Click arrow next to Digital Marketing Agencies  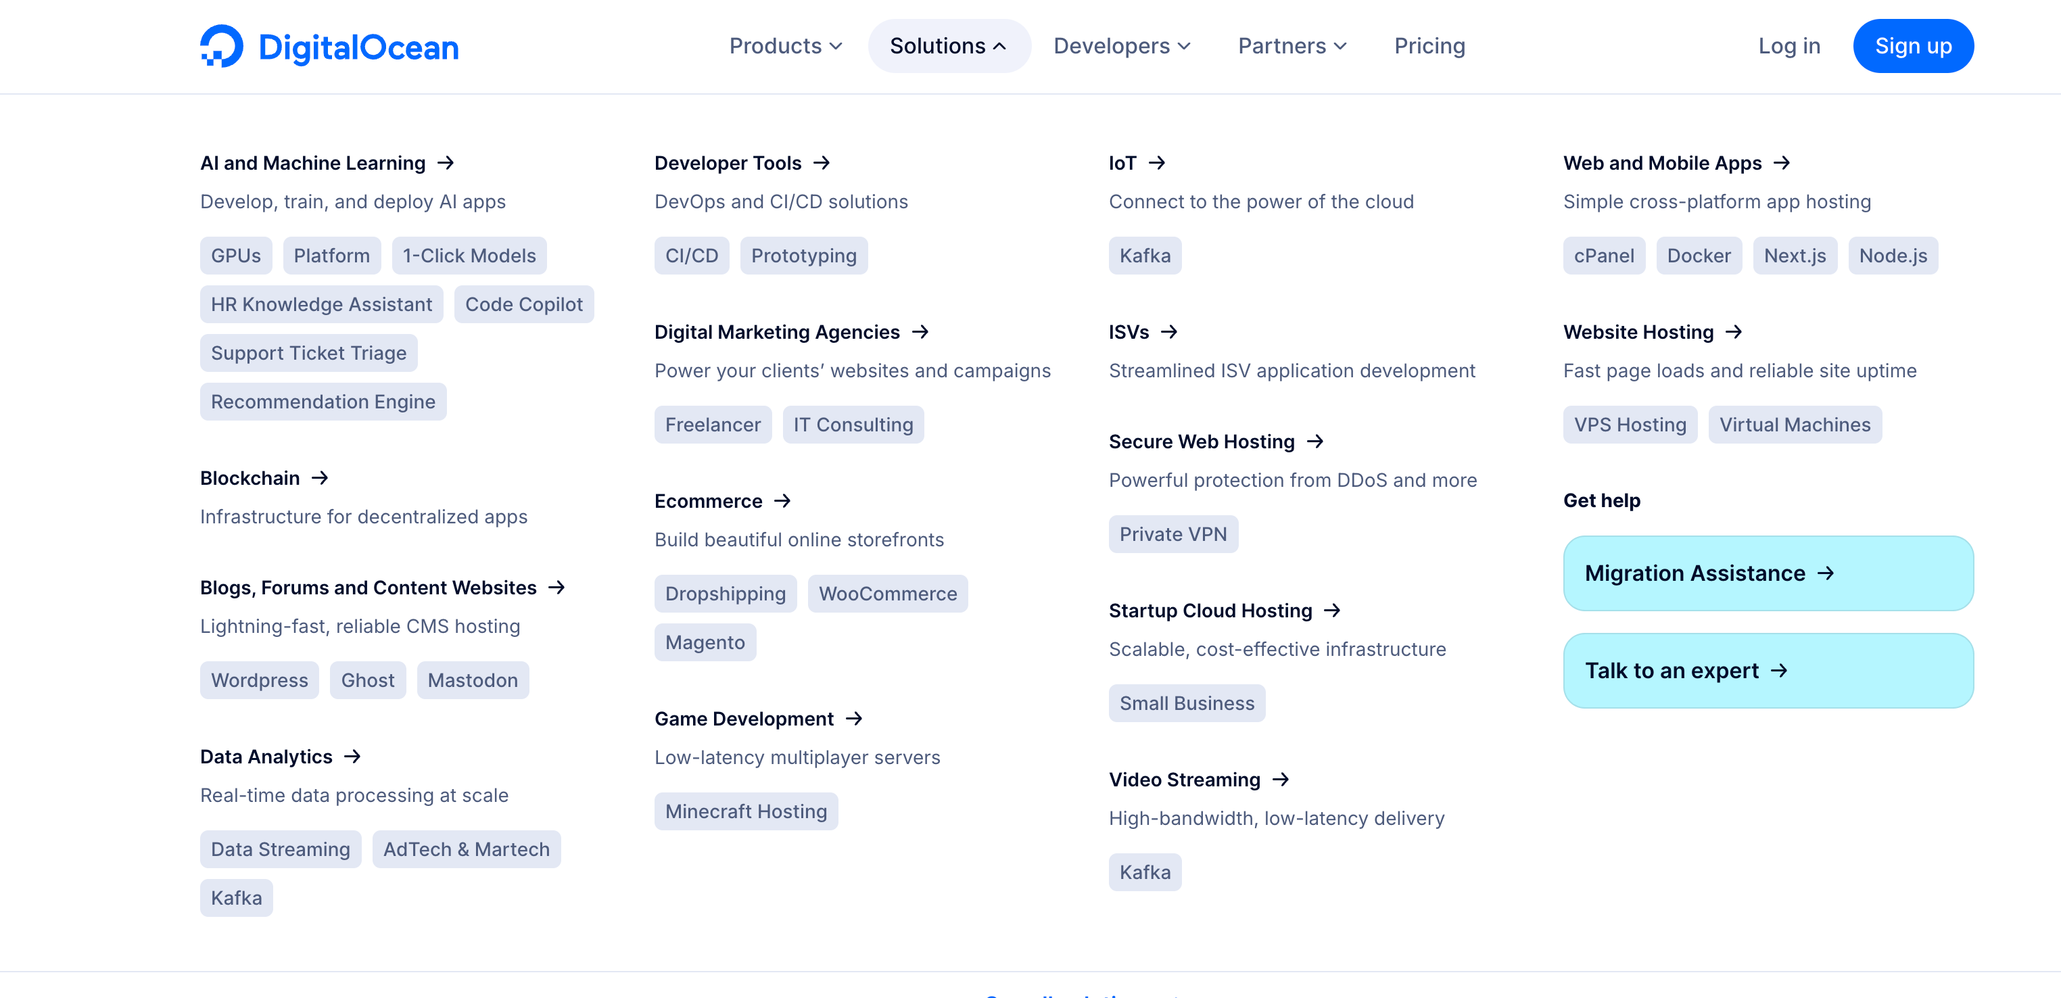921,332
